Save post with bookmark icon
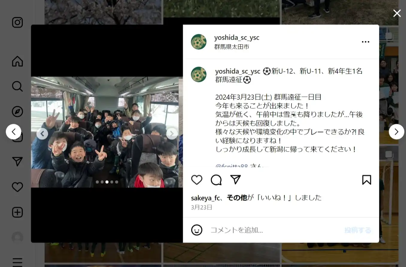This screenshot has height=267, width=406. pyautogui.click(x=367, y=180)
